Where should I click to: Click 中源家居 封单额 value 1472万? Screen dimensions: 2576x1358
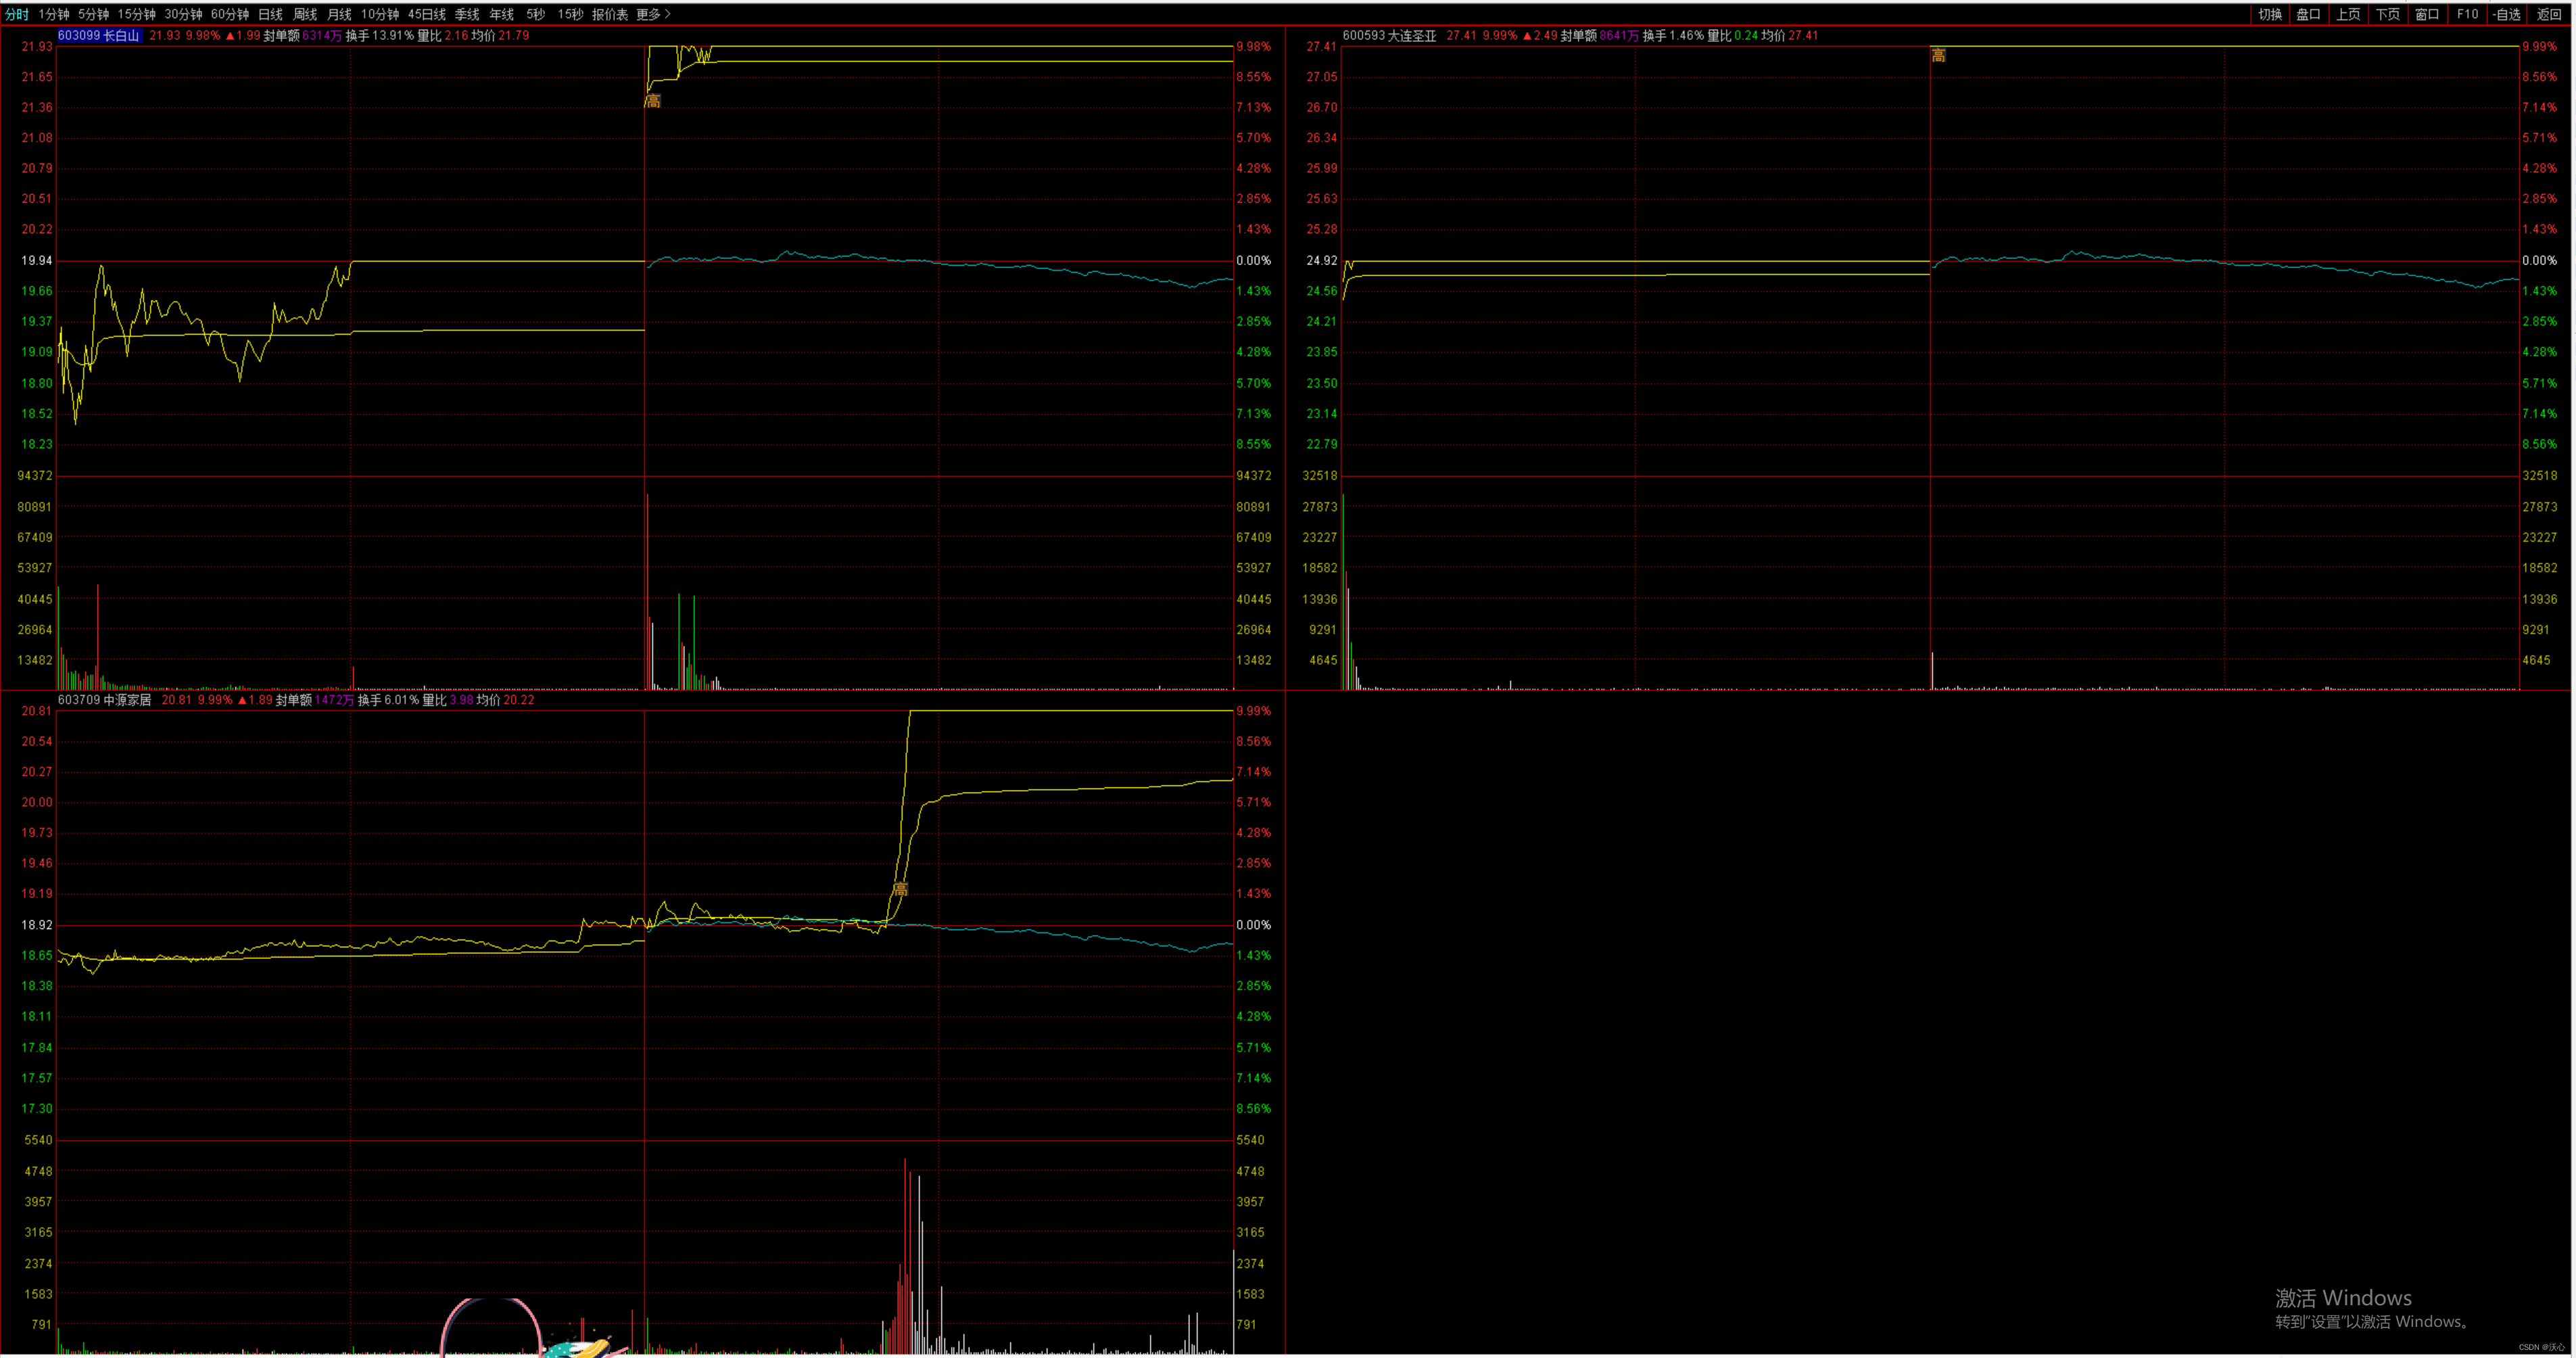pyautogui.click(x=335, y=700)
